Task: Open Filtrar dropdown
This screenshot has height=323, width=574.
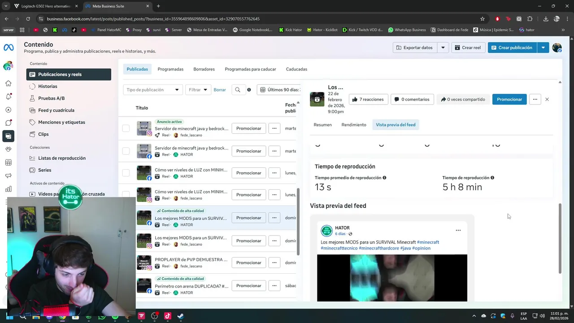Action: 198,90
